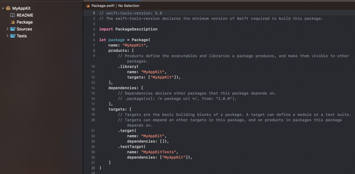Click the Tests folder icon

[x=13, y=36]
